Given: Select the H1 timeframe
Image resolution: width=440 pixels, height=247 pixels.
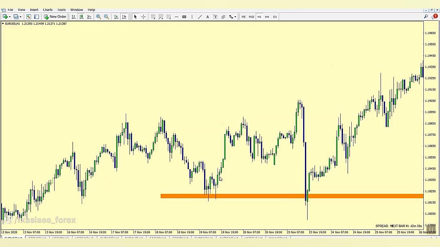Looking at the screenshot, I should [x=259, y=17].
